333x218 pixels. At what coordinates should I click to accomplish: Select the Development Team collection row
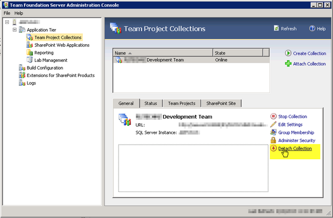[191, 60]
